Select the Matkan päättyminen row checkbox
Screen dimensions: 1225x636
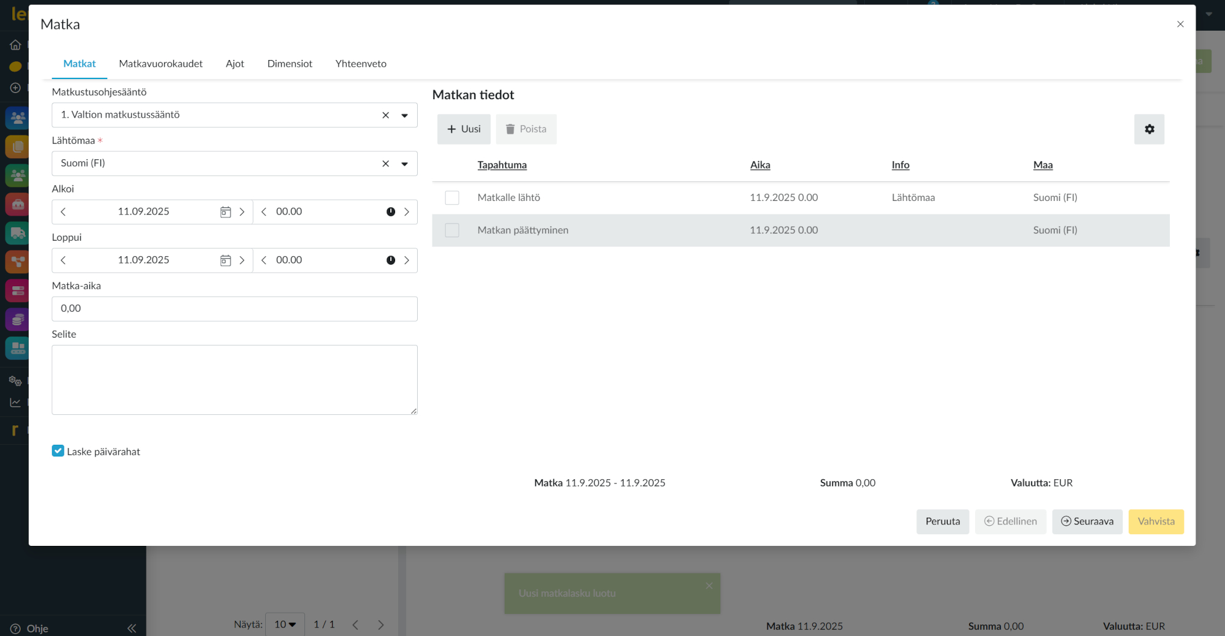[452, 230]
